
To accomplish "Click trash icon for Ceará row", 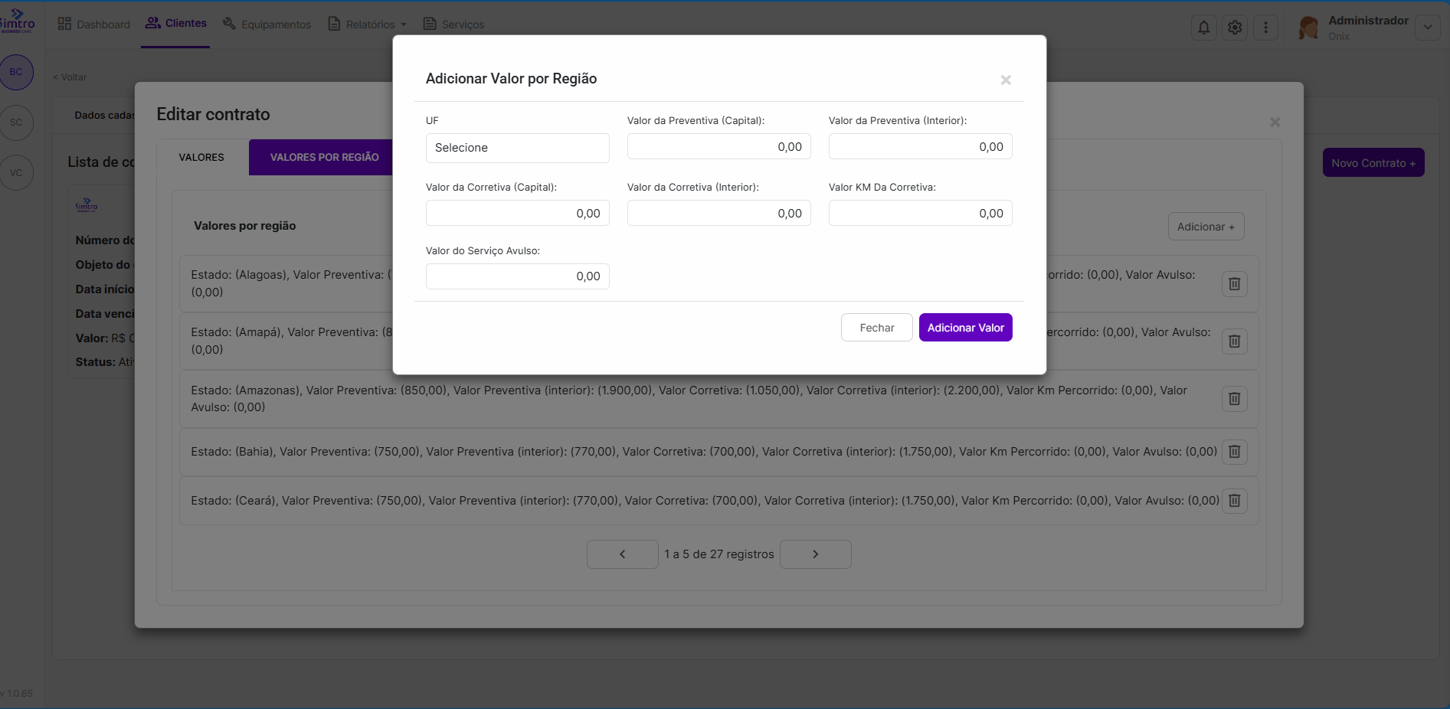I will (1234, 501).
